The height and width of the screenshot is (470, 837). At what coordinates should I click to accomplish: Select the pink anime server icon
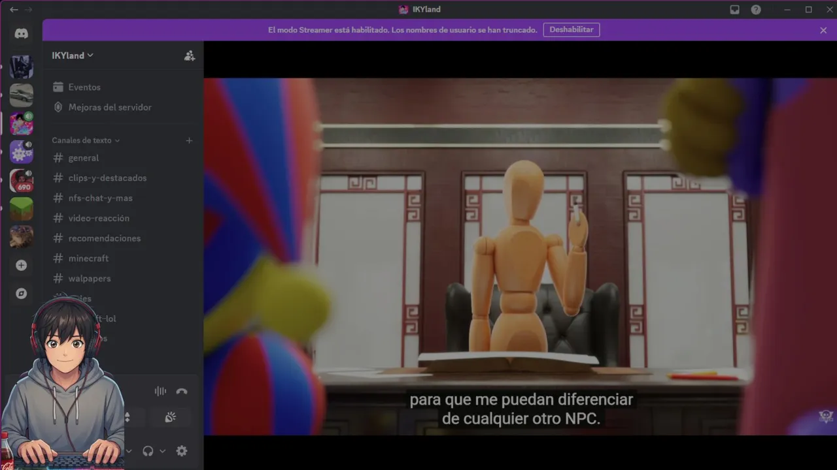(x=22, y=123)
